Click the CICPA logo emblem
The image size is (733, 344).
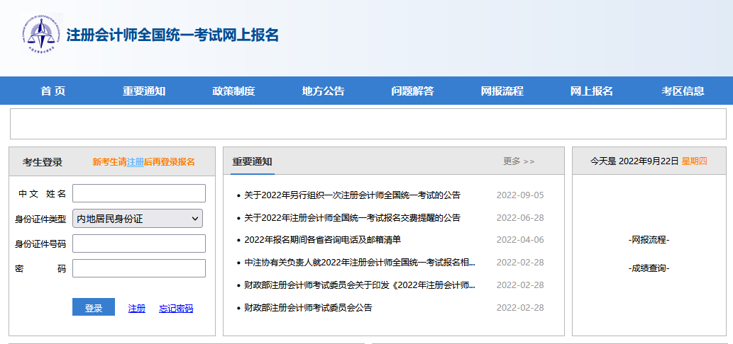[42, 35]
